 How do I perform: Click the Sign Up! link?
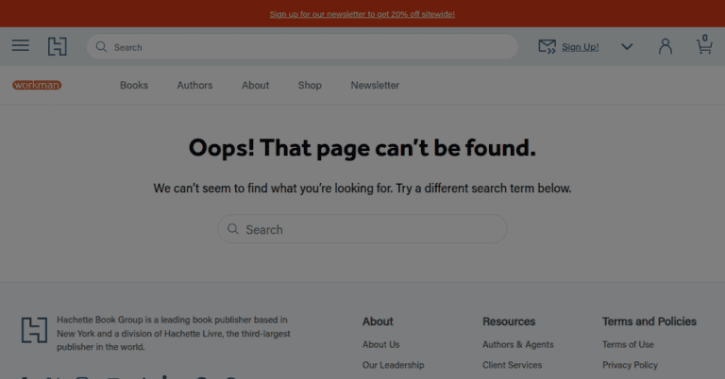pos(581,47)
